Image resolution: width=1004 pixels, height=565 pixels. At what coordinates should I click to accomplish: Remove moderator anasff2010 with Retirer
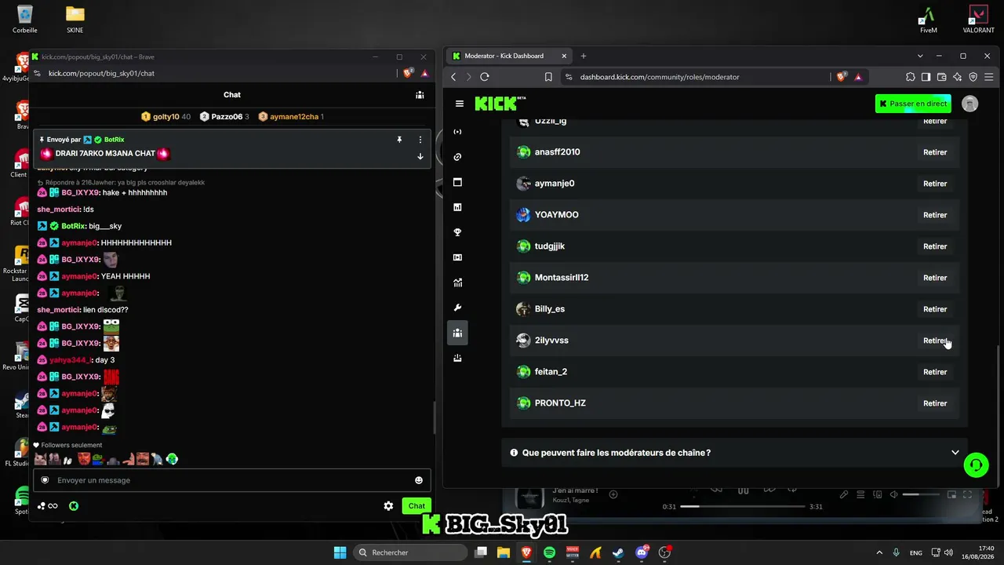pos(935,152)
